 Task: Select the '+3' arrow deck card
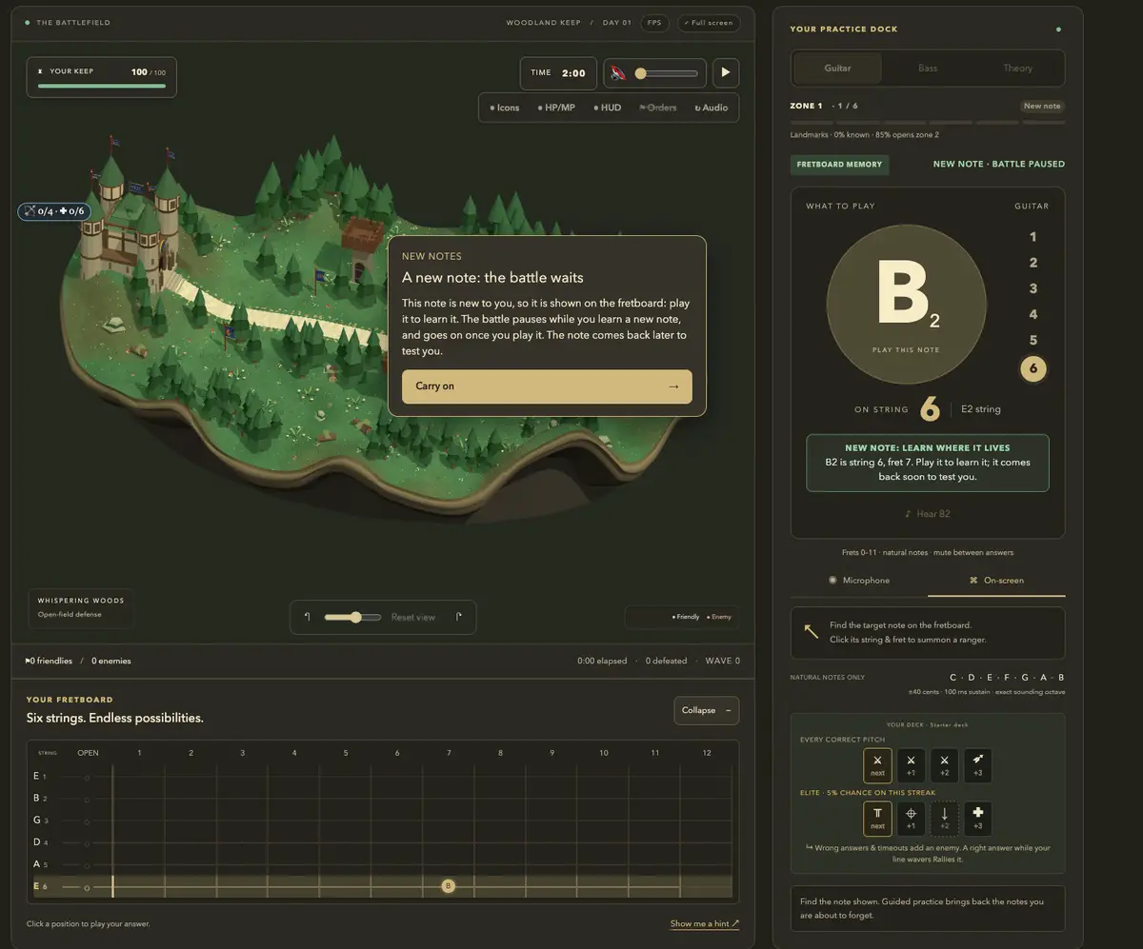coord(977,764)
